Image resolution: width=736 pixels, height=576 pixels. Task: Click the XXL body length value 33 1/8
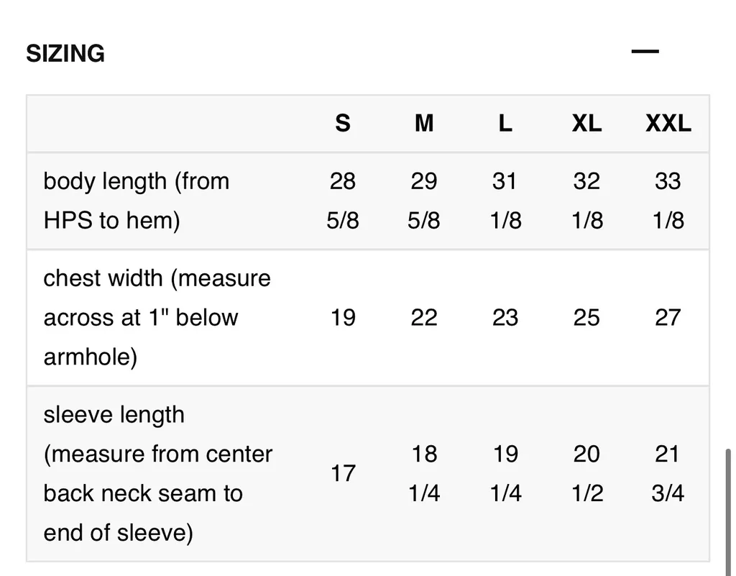click(x=668, y=201)
